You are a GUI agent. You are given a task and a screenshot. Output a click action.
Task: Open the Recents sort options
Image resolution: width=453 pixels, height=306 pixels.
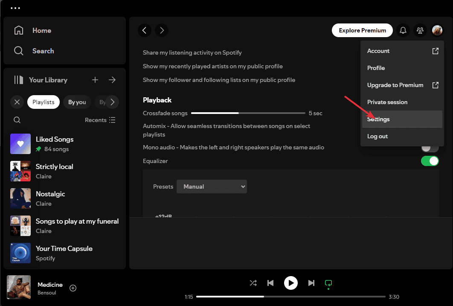100,120
